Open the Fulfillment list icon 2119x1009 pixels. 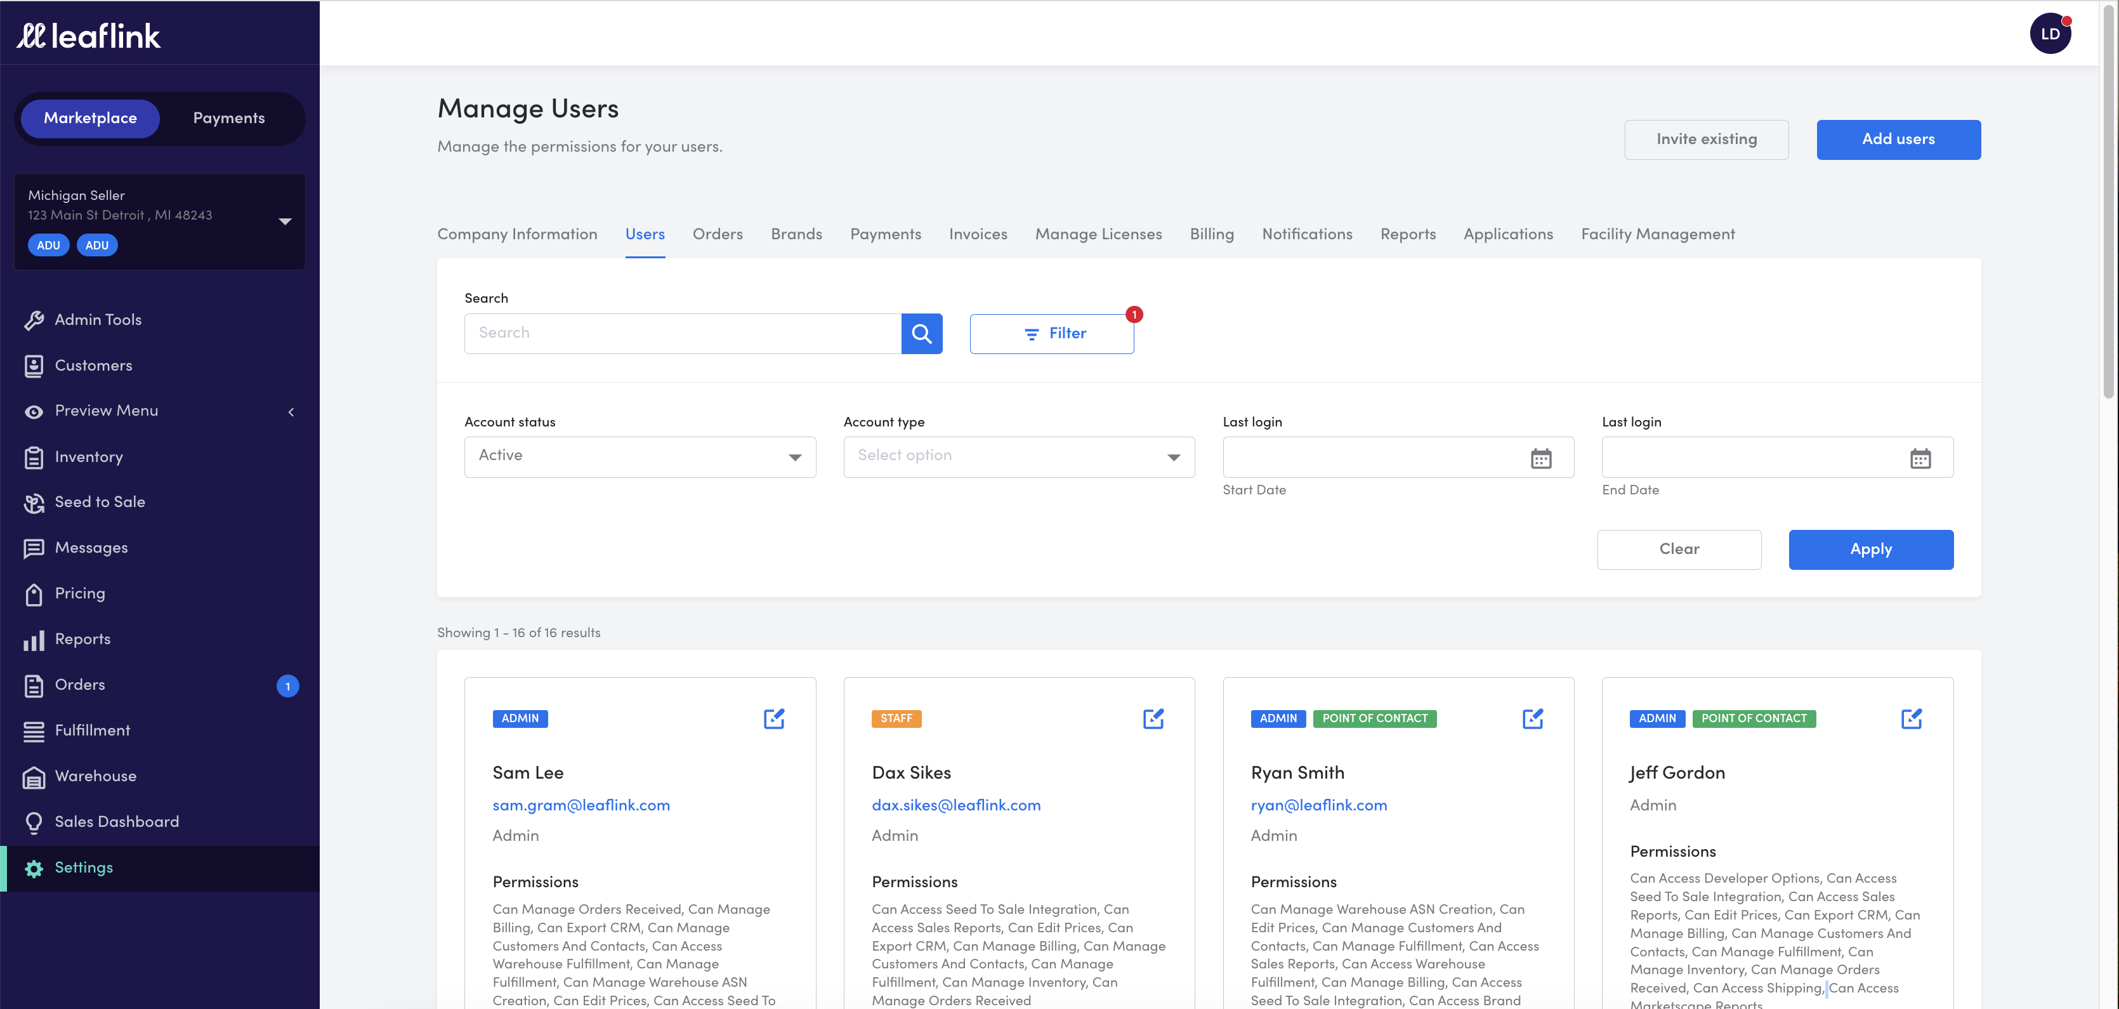(34, 731)
